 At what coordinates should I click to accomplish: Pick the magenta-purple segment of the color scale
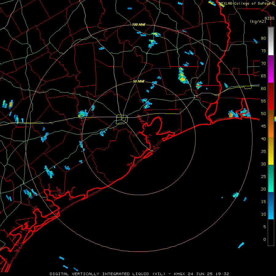click(271, 69)
